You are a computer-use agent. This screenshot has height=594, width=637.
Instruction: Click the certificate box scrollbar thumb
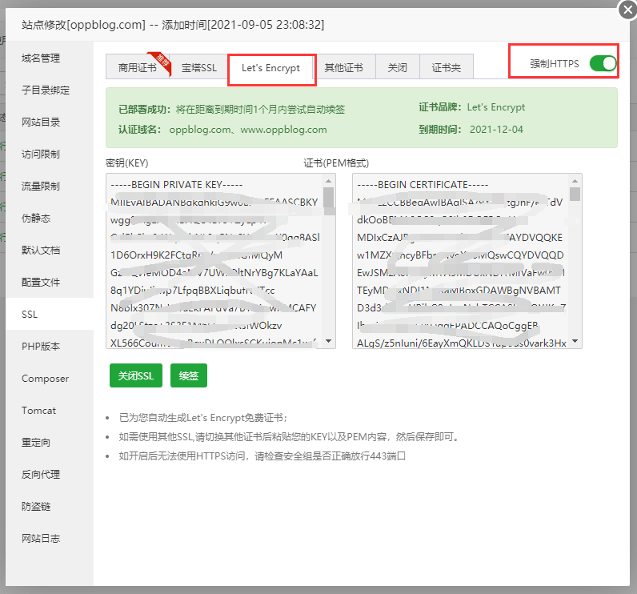click(575, 194)
